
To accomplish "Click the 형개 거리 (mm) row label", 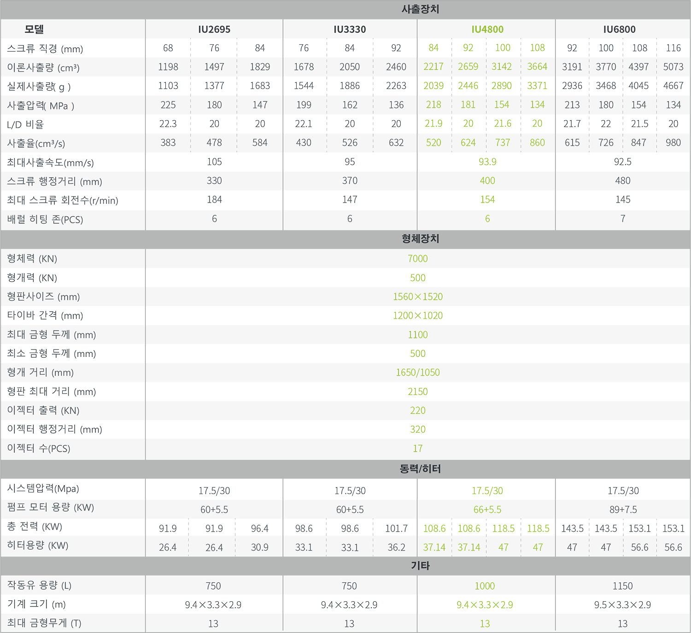I will [x=41, y=372].
